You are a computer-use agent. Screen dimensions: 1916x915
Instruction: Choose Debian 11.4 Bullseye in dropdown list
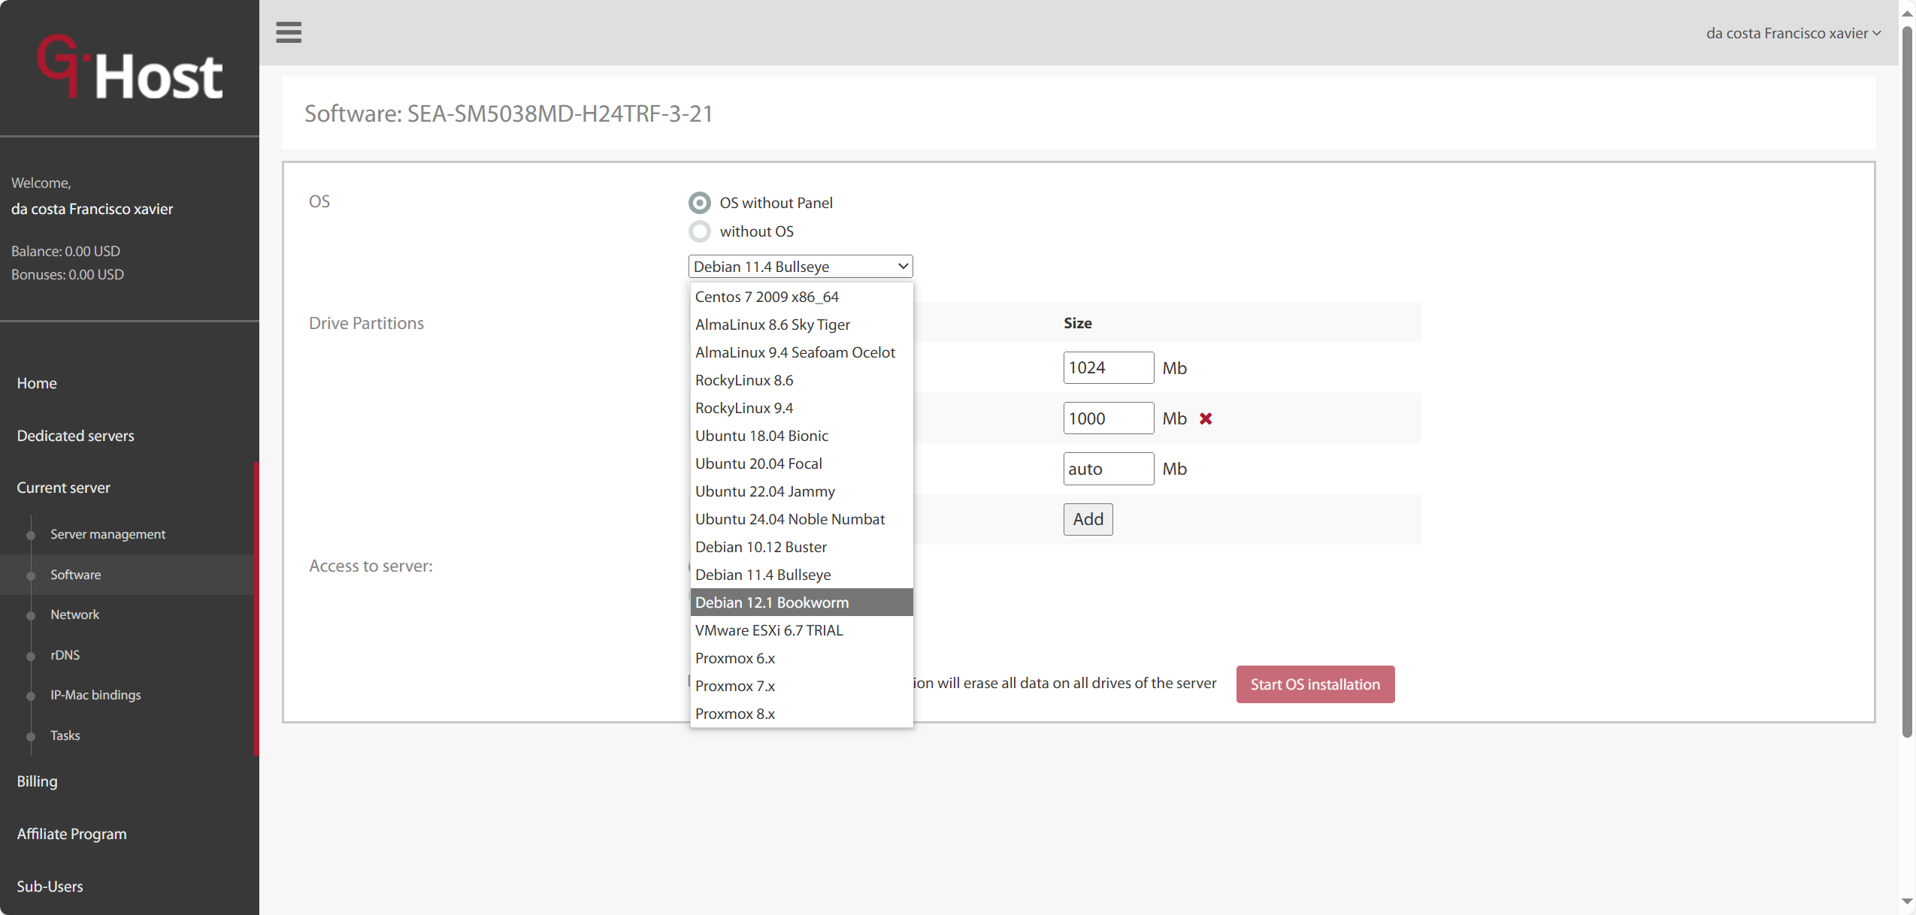click(801, 575)
